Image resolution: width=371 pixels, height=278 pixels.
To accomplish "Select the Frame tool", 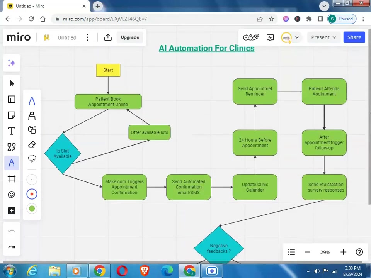I will click(11, 179).
